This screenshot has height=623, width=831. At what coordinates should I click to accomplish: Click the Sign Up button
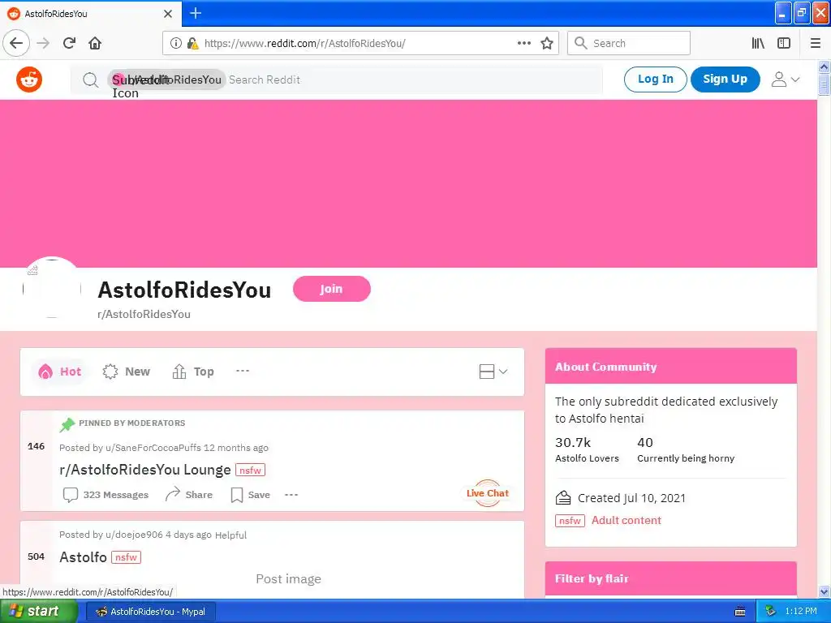coord(725,79)
